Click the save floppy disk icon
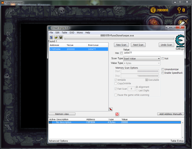 61,37
